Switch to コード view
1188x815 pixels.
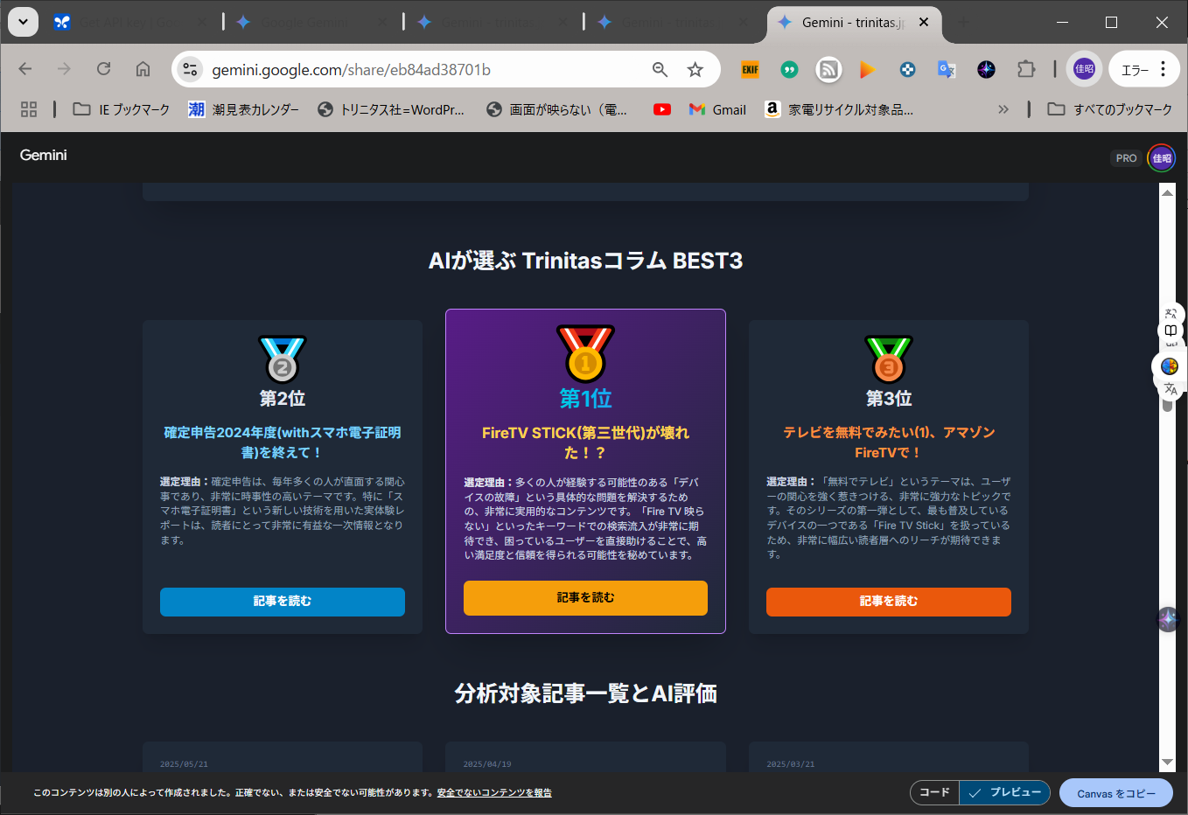point(934,792)
